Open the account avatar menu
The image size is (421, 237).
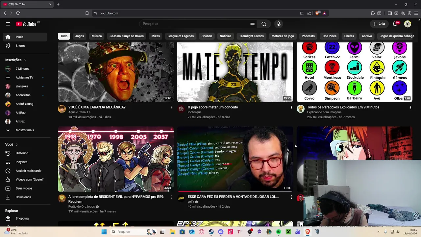click(408, 24)
